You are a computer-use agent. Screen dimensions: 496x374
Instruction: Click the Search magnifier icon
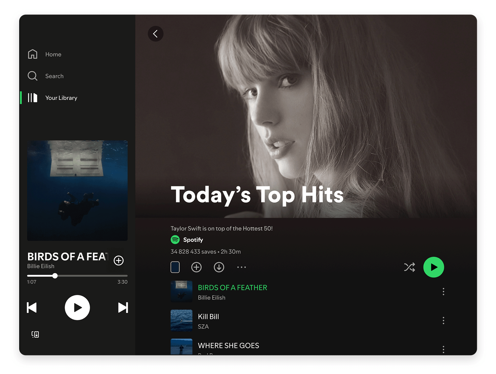coord(32,76)
